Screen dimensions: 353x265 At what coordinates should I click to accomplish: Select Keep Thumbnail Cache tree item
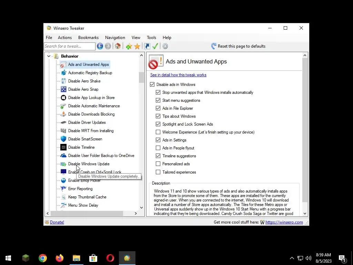pyautogui.click(x=87, y=197)
